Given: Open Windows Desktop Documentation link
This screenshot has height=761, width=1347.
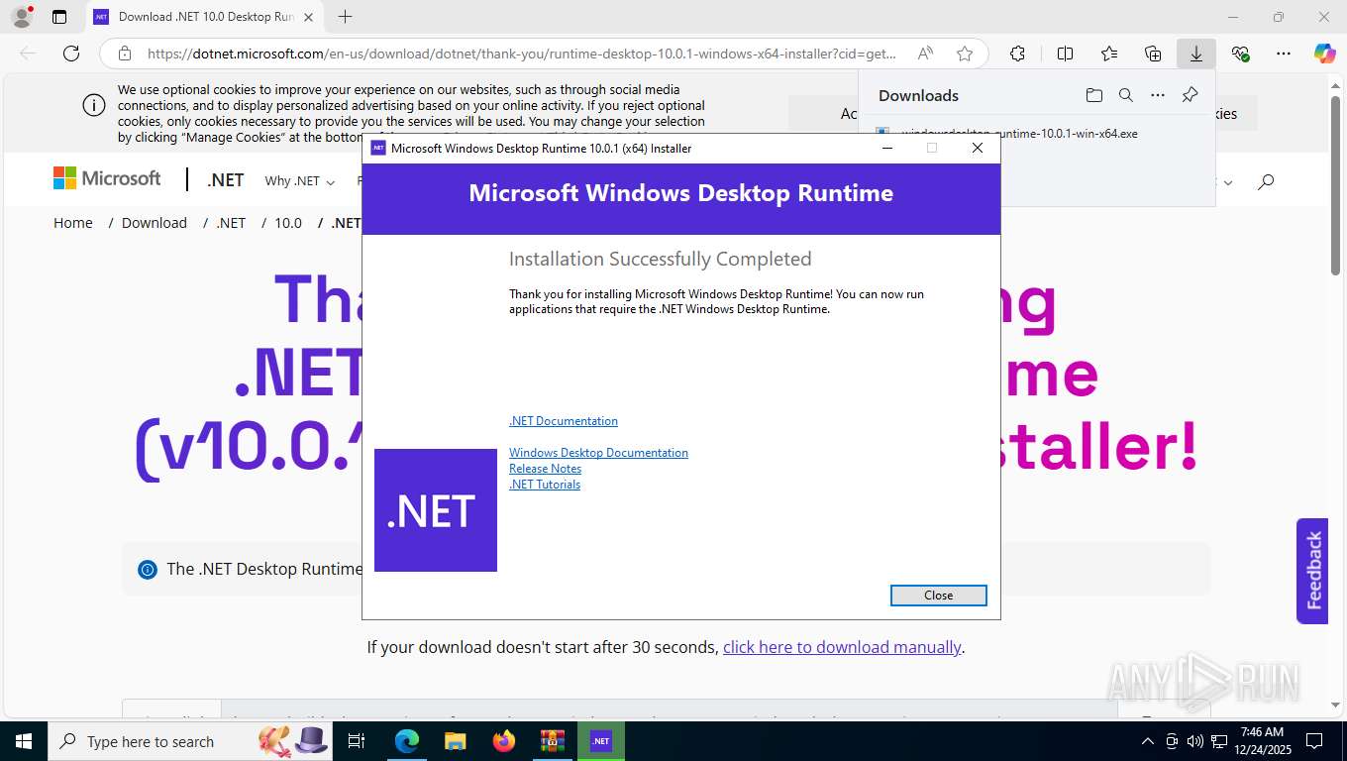Looking at the screenshot, I should tap(598, 453).
